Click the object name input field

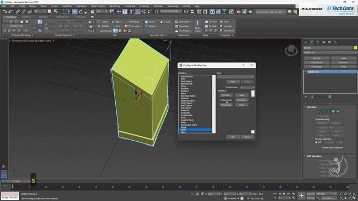328,47
